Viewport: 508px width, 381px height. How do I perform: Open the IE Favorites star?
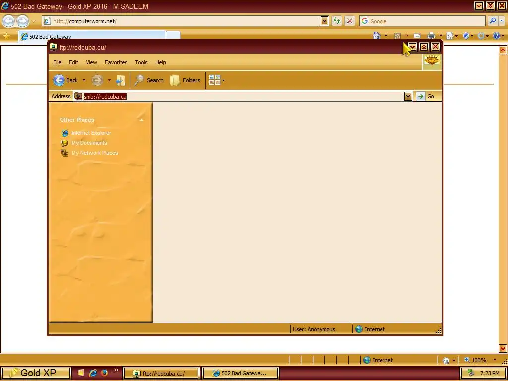tap(6, 36)
